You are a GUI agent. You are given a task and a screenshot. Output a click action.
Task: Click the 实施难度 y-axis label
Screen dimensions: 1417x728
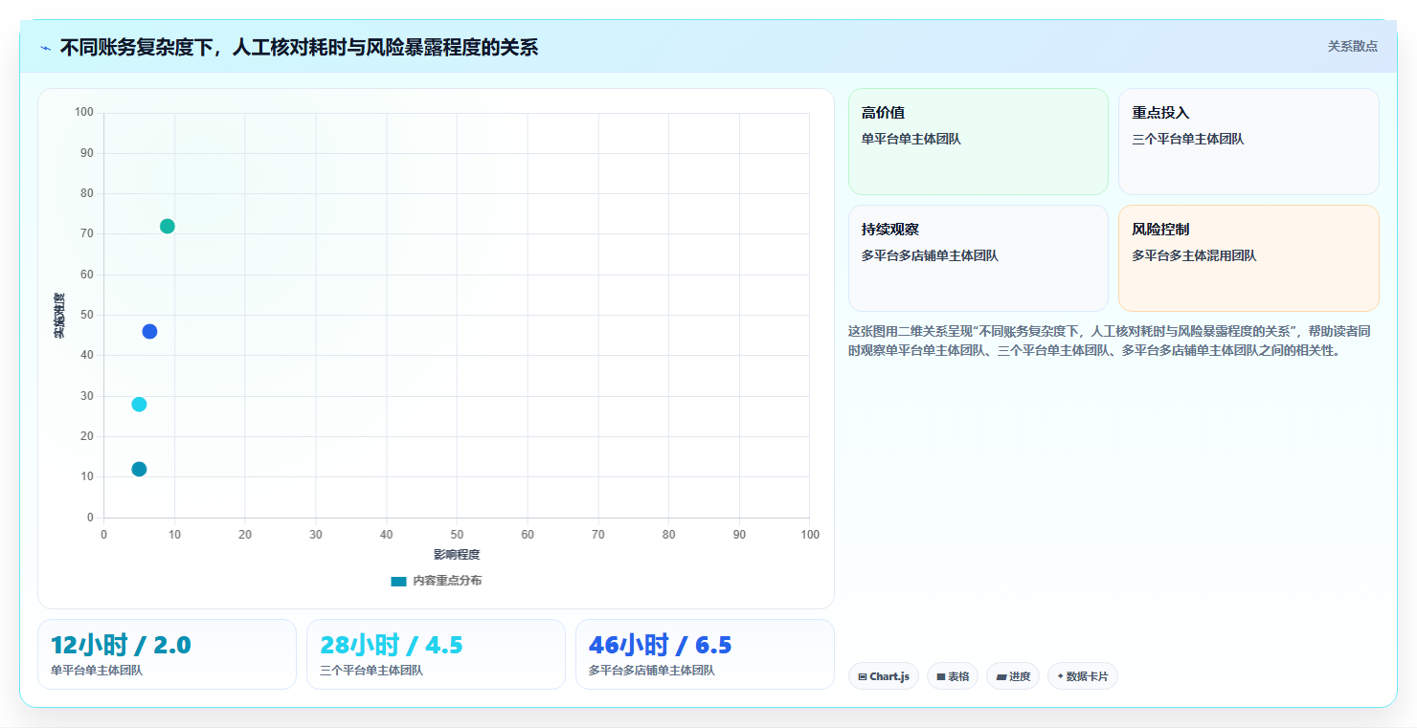tap(59, 316)
